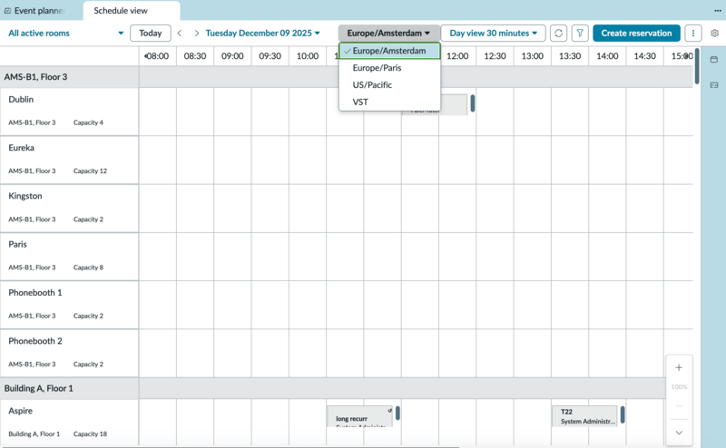Open the filter funnel icon
726x448 pixels.
point(580,34)
